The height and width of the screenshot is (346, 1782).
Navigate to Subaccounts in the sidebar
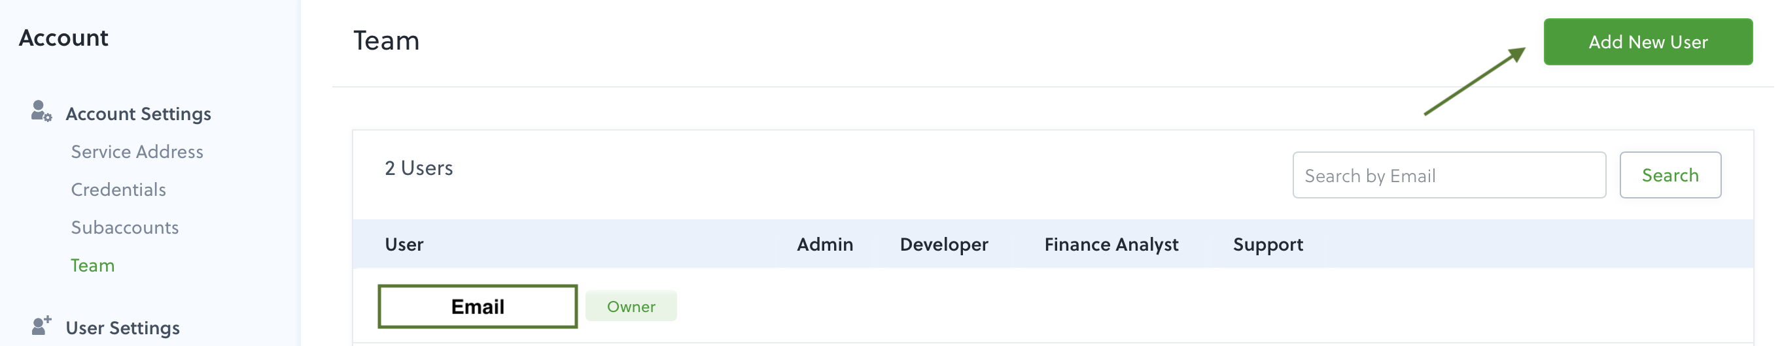click(124, 228)
